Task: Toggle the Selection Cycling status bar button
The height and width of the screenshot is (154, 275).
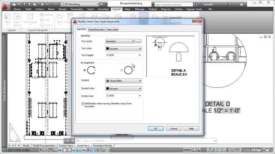Action: point(102,150)
